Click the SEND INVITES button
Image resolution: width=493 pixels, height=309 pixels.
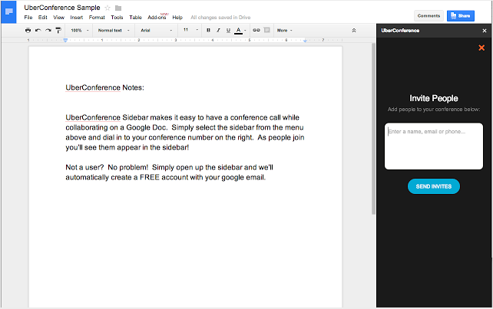pos(434,186)
